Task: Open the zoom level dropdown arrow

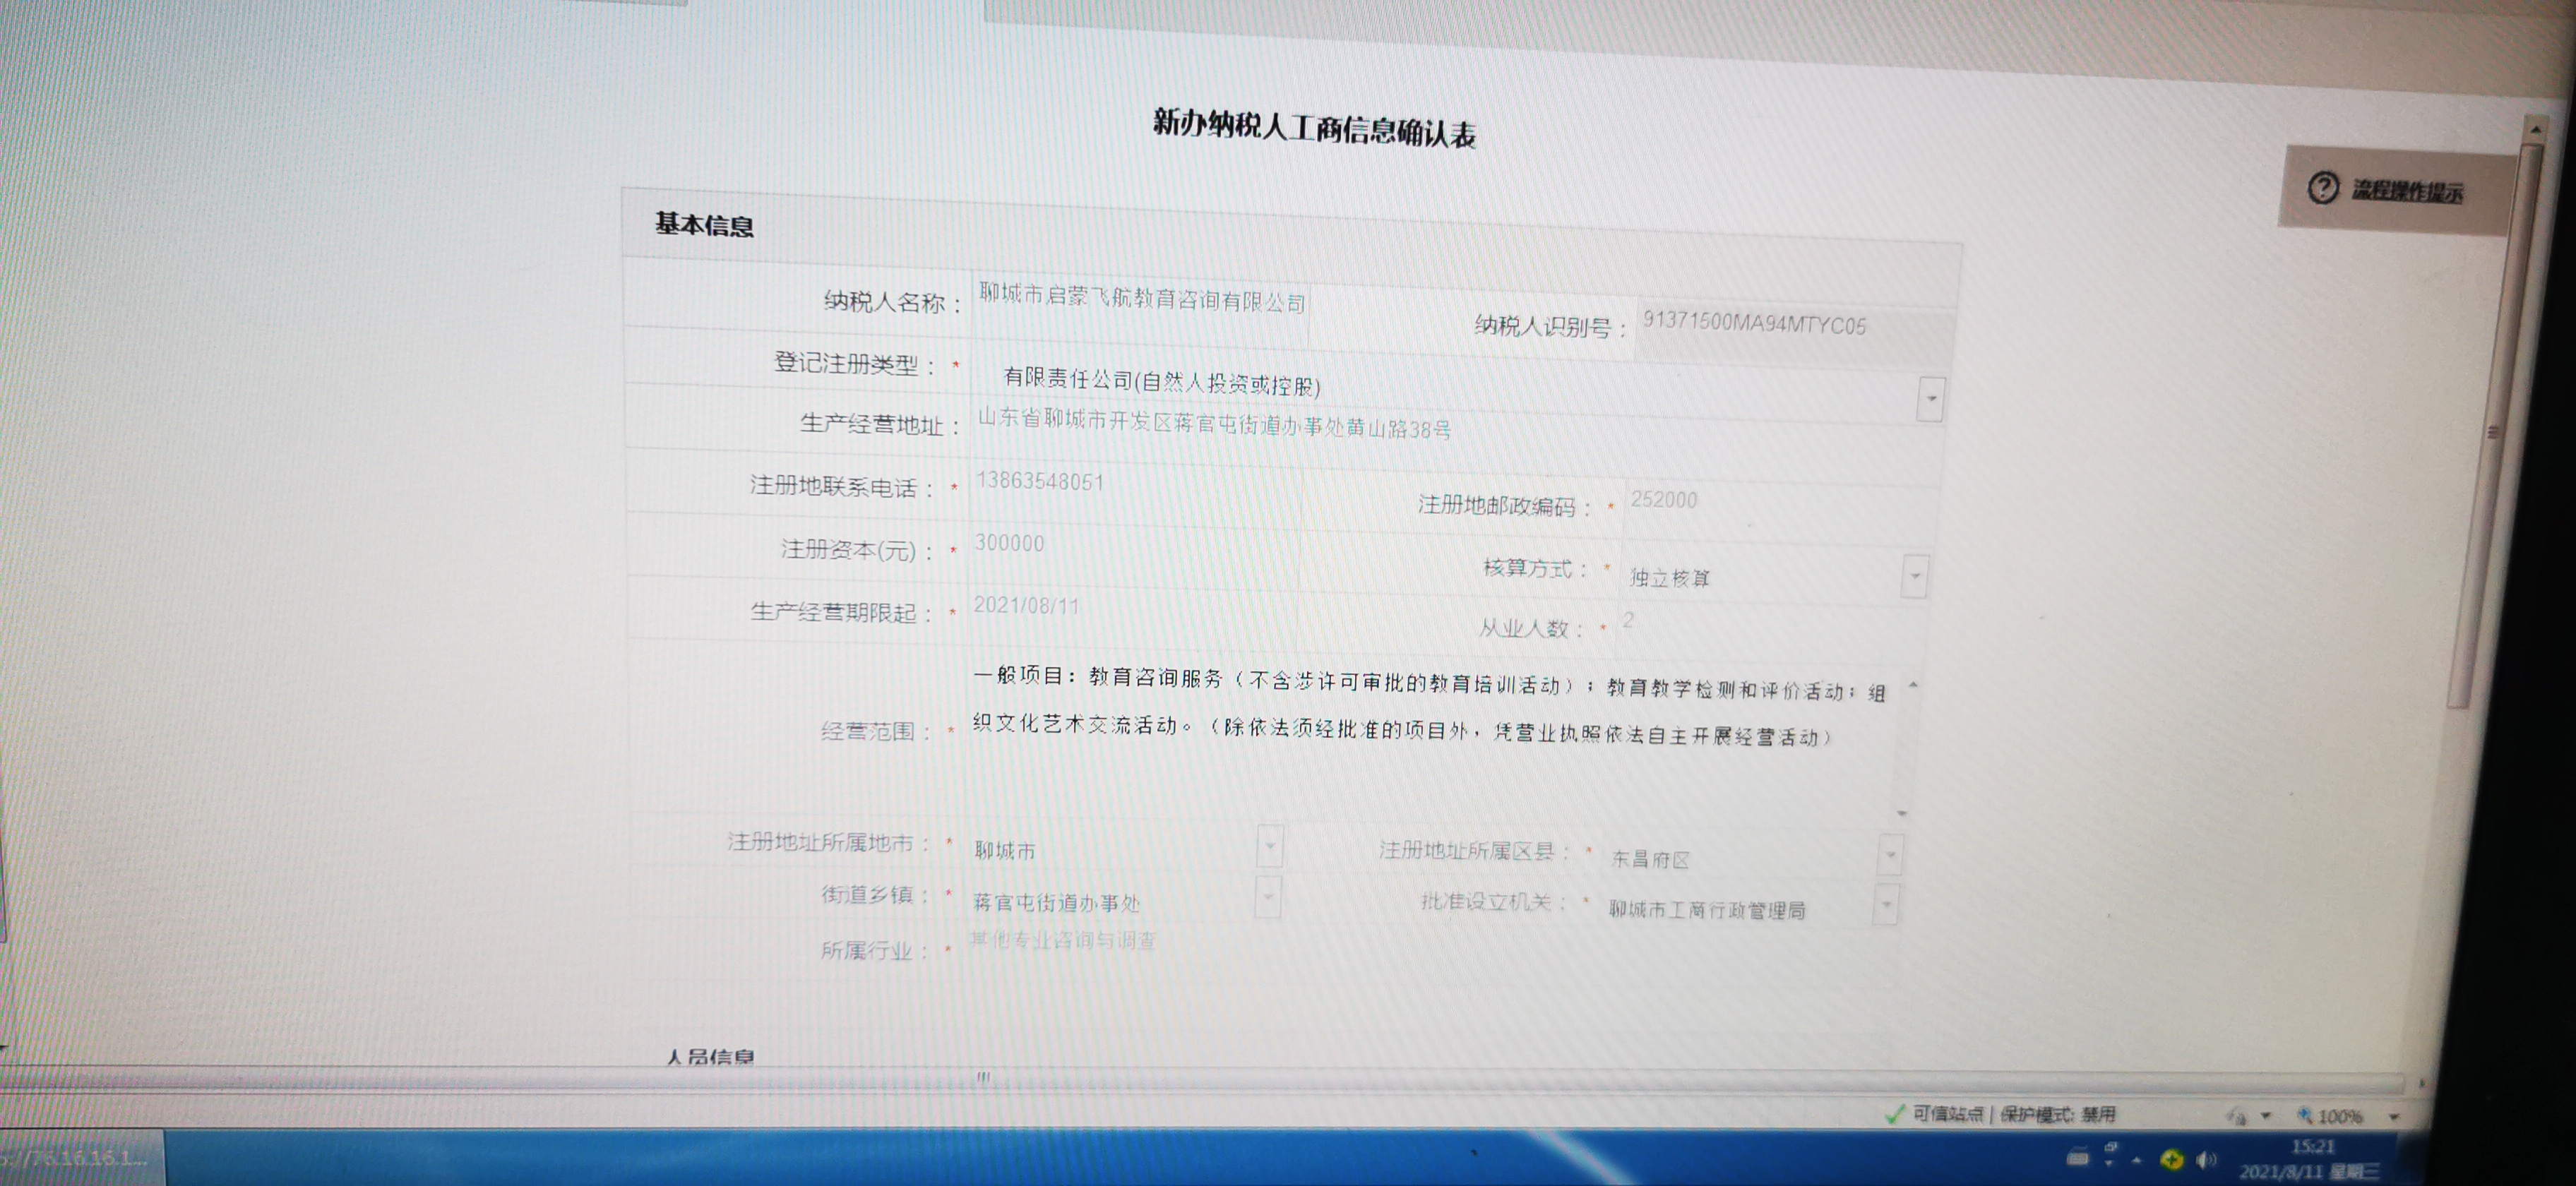Action: (2394, 1117)
